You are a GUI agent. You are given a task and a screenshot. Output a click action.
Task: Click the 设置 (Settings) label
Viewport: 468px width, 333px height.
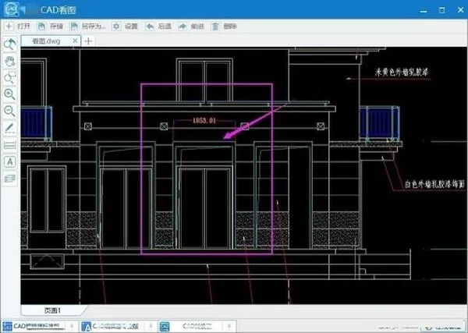click(131, 27)
